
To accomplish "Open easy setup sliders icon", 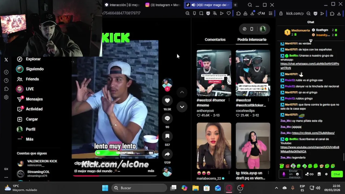I will pyautogui.click(x=270, y=13).
